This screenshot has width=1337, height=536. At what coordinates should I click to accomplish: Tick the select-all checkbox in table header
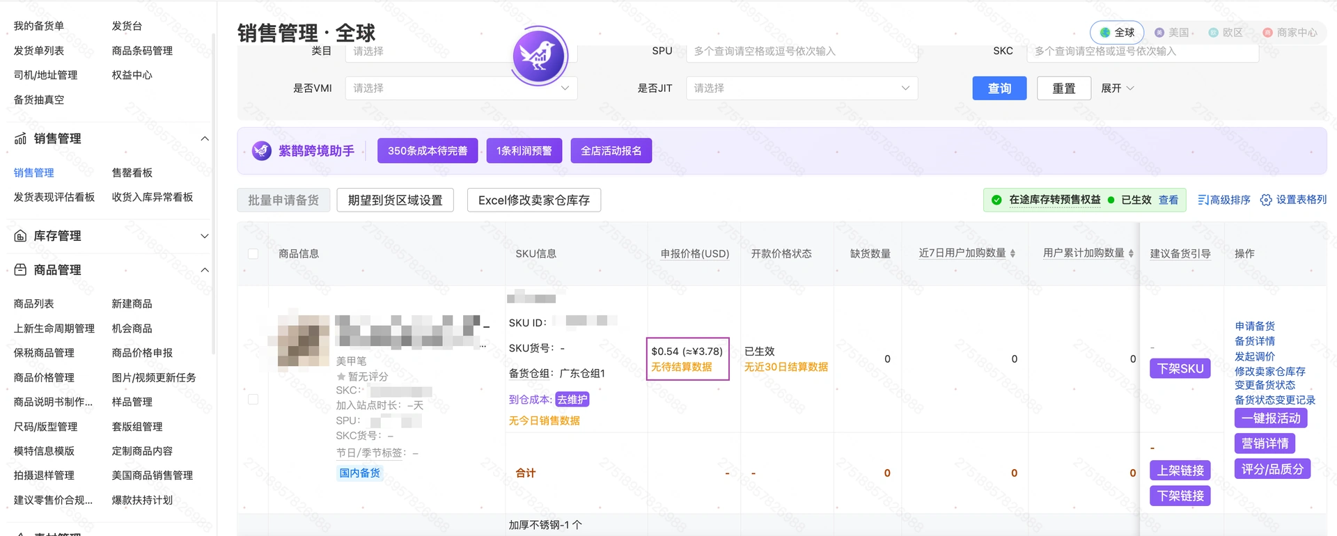coord(253,254)
